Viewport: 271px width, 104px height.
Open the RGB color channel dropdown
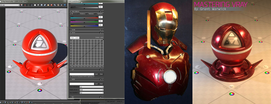click(x=10, y=5)
